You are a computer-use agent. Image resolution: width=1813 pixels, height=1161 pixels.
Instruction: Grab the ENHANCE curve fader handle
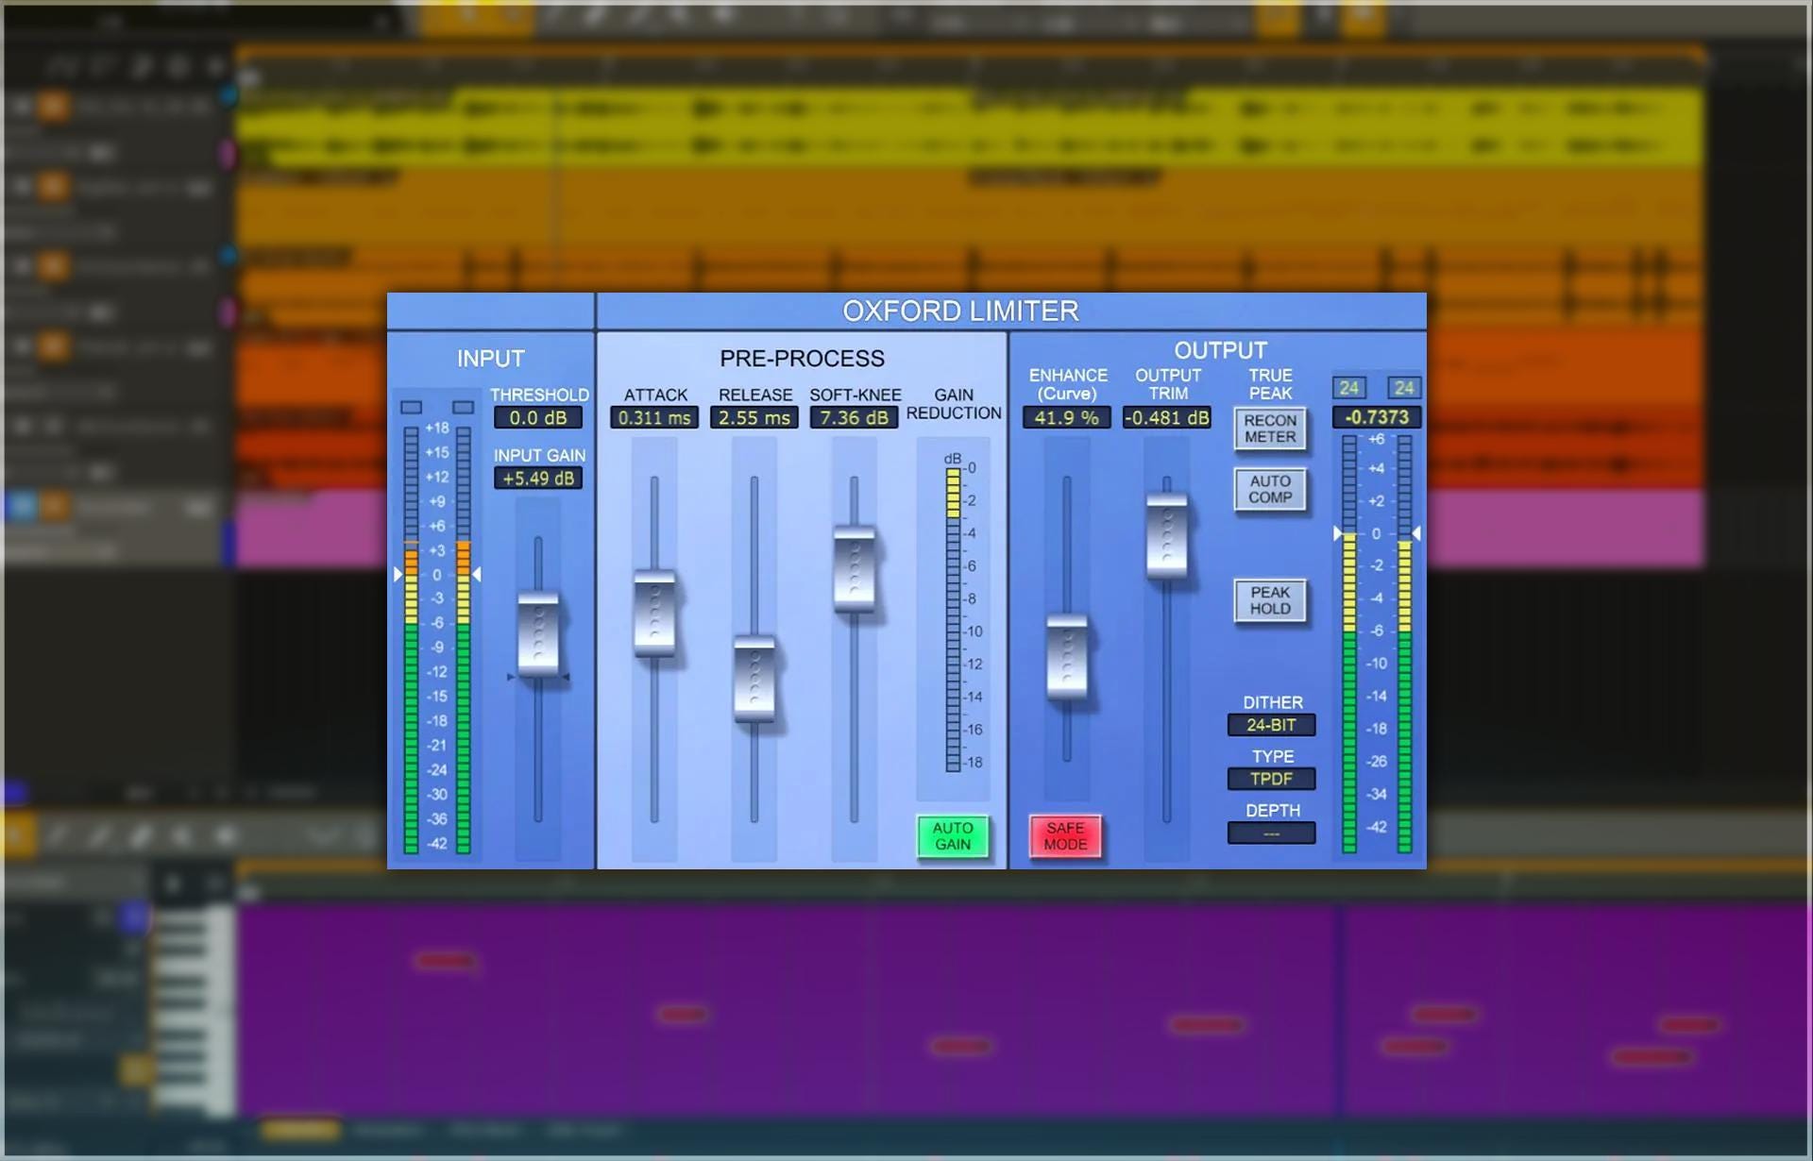[1067, 657]
